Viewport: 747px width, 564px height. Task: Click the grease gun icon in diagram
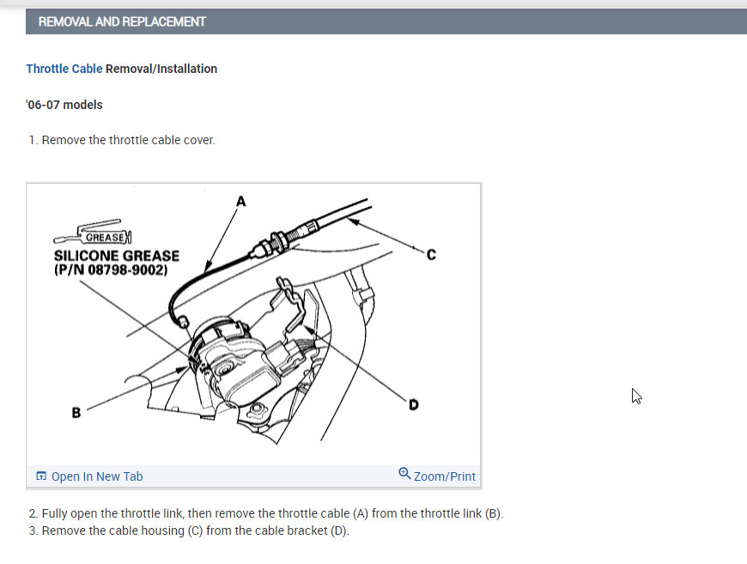pyautogui.click(x=93, y=233)
